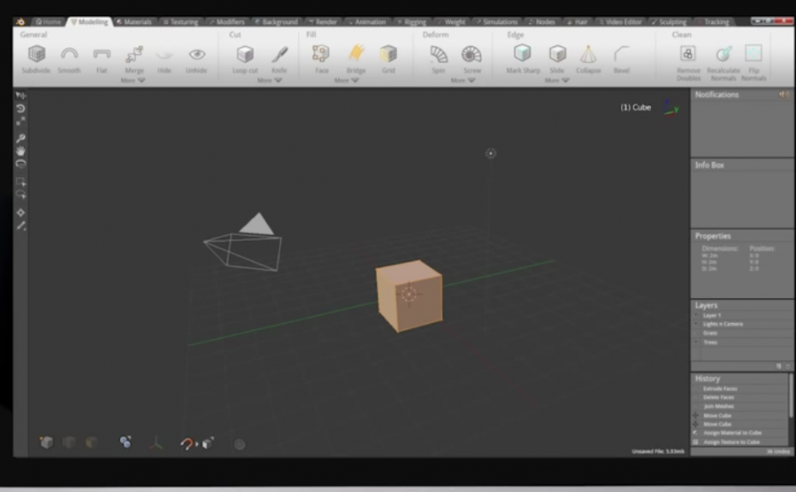
Task: Click the History panel scrollbar
Action: (790, 396)
